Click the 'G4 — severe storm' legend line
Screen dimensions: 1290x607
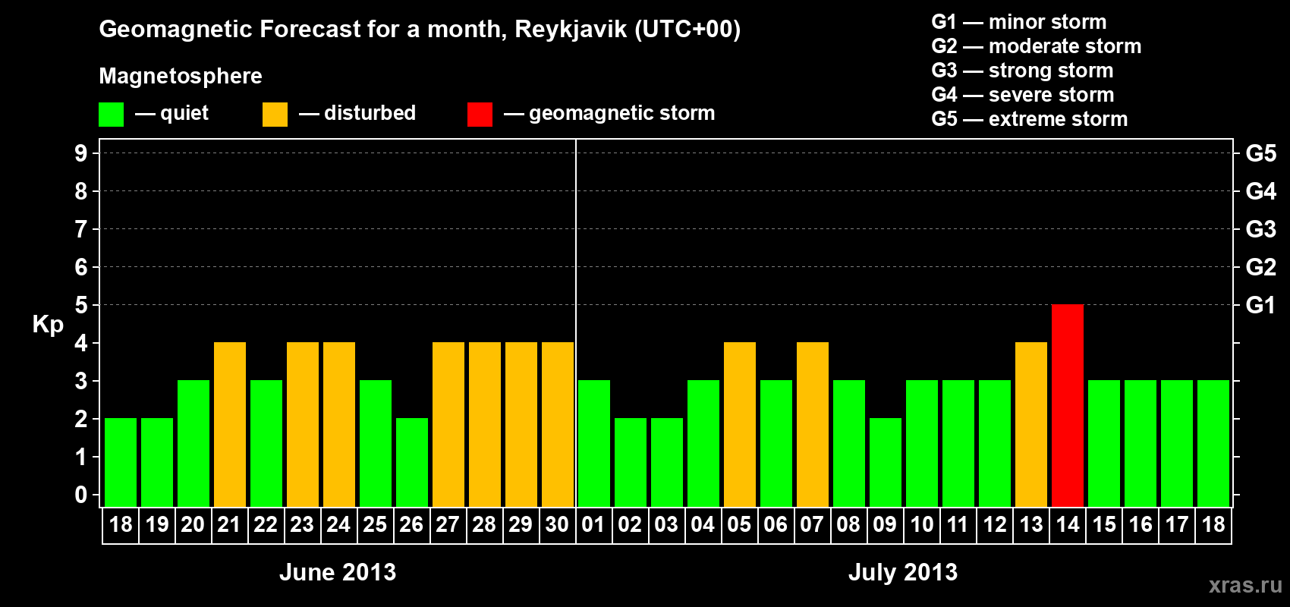tap(1023, 95)
